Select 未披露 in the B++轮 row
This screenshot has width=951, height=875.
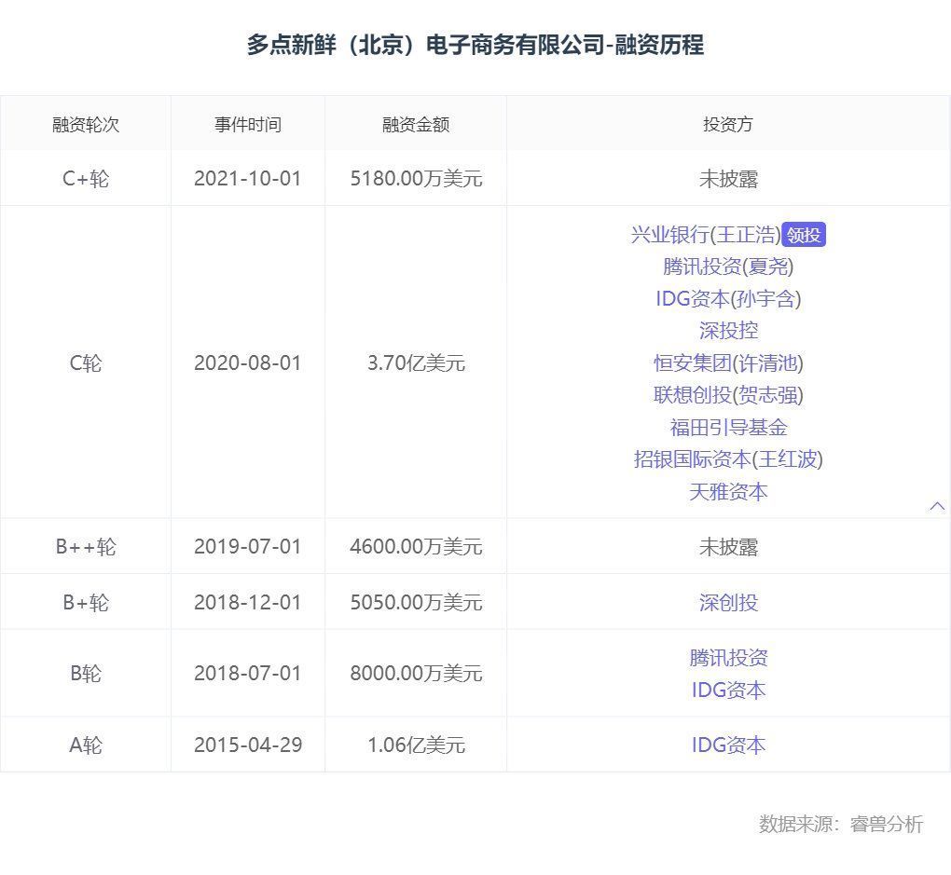pyautogui.click(x=728, y=547)
